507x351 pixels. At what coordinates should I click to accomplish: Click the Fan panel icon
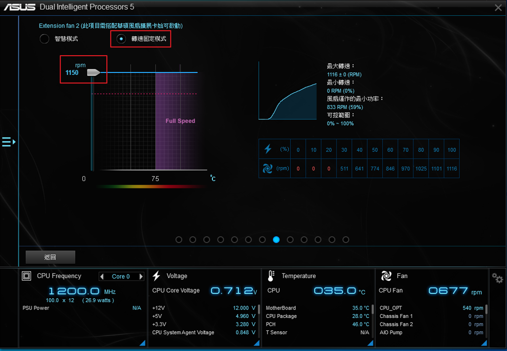386,276
